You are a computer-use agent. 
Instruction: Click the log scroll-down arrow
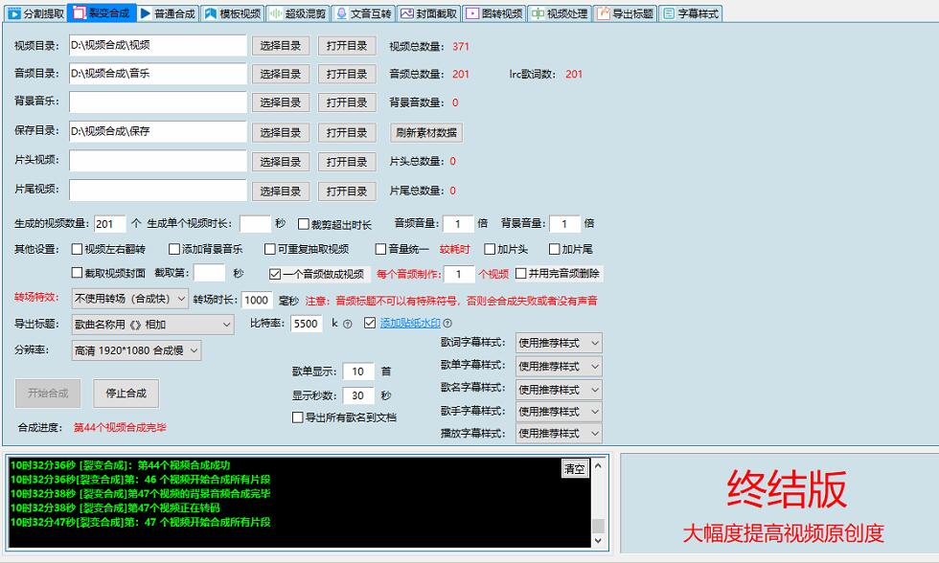click(598, 540)
